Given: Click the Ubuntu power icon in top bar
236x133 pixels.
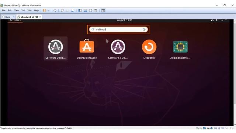Looking at the screenshot, I should pyautogui.click(x=222, y=20).
